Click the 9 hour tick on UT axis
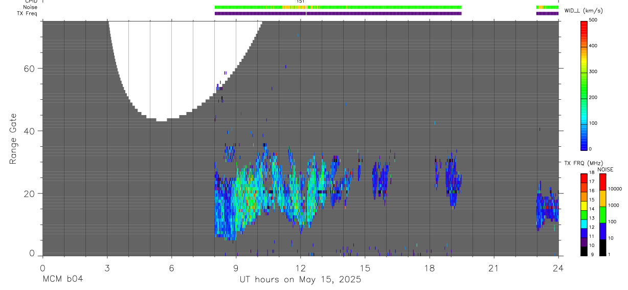The width and height of the screenshot is (628, 290). 236,267
